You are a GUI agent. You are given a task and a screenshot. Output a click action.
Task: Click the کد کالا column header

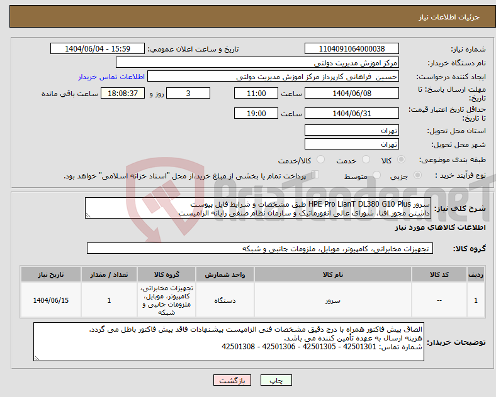click(x=439, y=275)
